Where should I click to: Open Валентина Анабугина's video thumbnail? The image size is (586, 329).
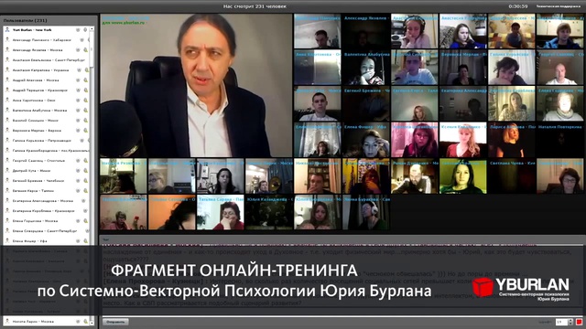[366, 68]
